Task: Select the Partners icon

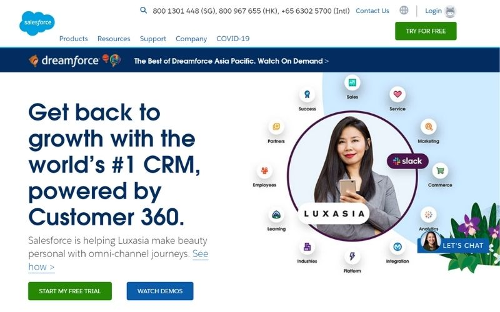Action: click(276, 127)
